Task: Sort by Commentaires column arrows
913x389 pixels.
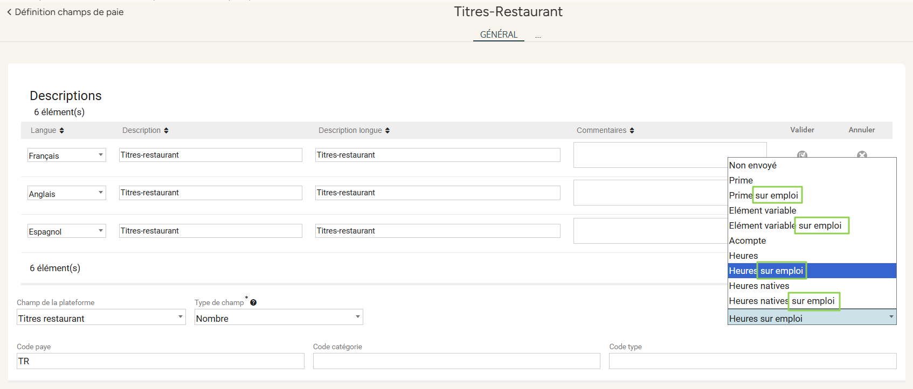Action: 632,130
